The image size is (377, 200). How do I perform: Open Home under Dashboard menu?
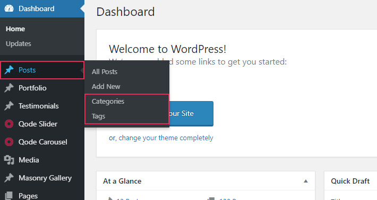point(15,29)
